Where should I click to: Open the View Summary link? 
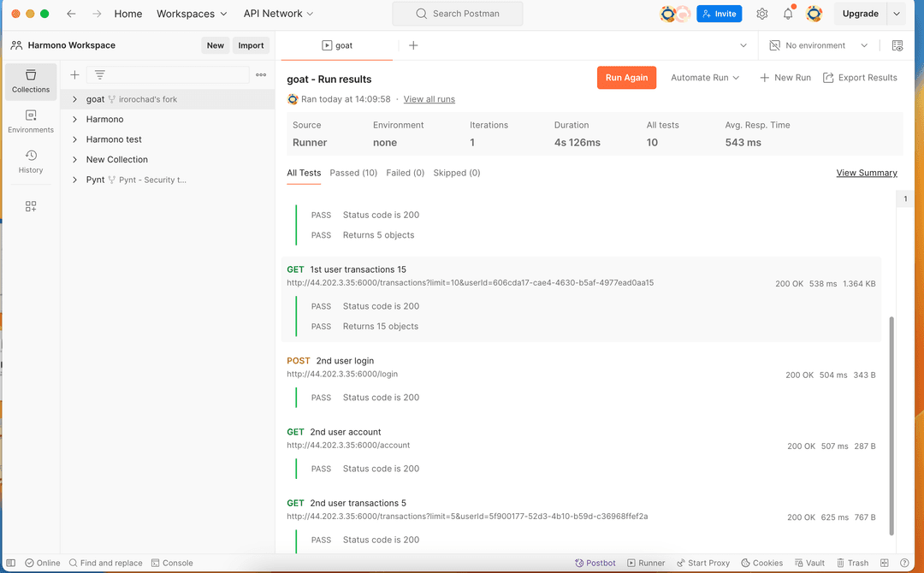coord(866,173)
